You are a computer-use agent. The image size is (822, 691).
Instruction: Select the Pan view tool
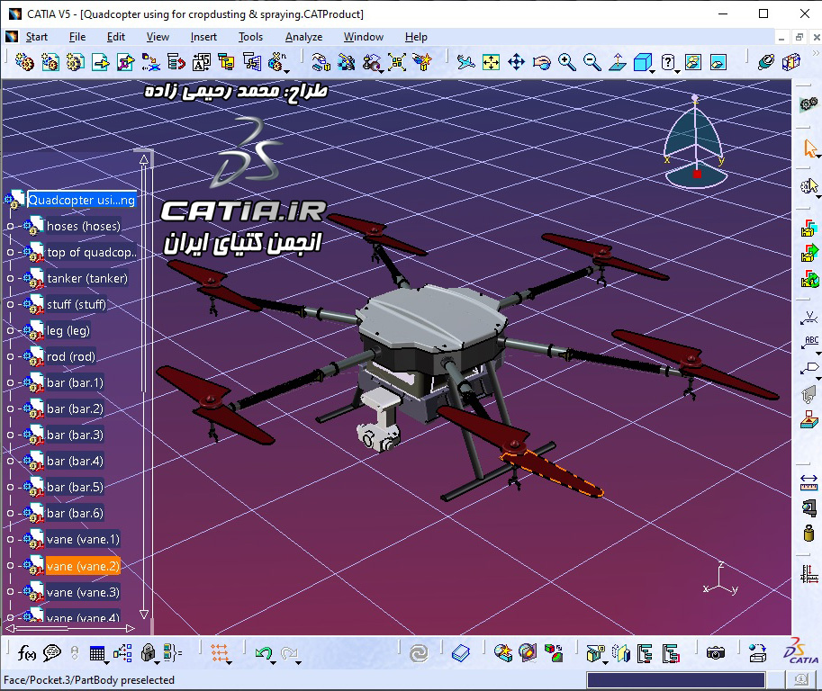coord(516,62)
